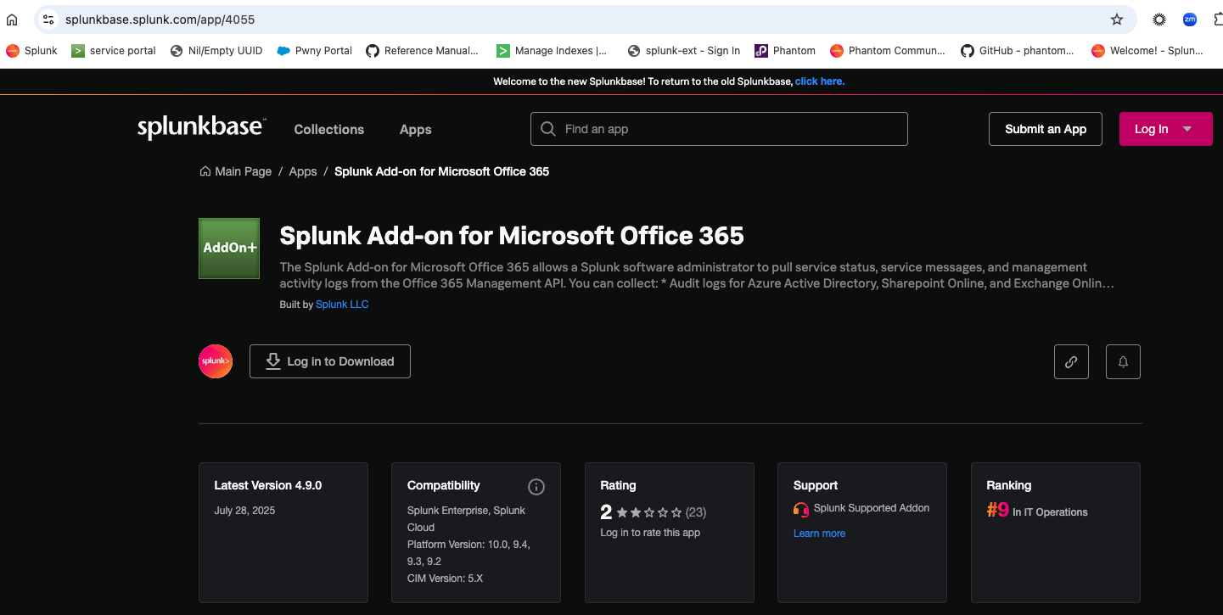Click the Compatibility info icon
Image resolution: width=1223 pixels, height=615 pixels.
[536, 487]
